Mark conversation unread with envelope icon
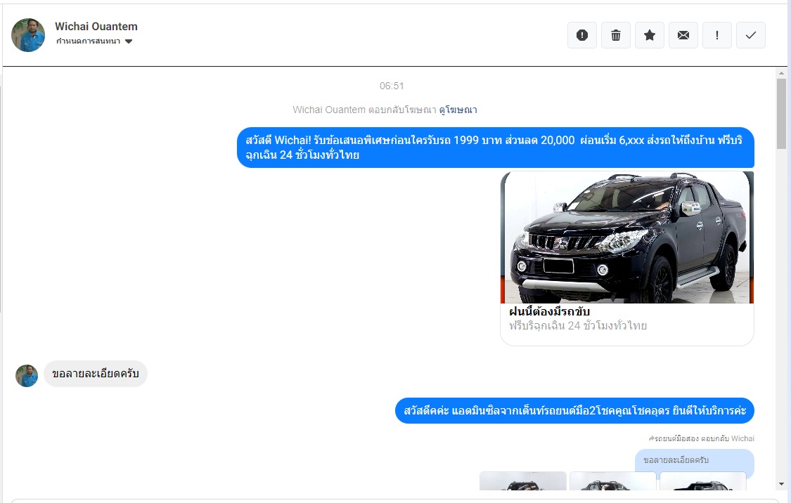The image size is (791, 503). tap(683, 35)
